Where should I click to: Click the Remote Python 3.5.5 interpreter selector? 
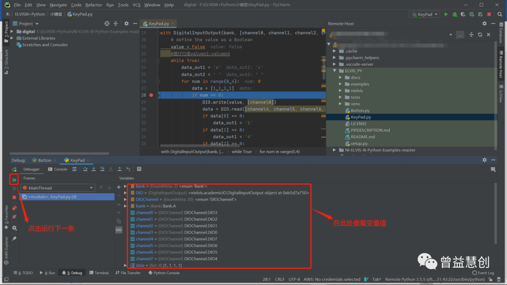pos(435,279)
